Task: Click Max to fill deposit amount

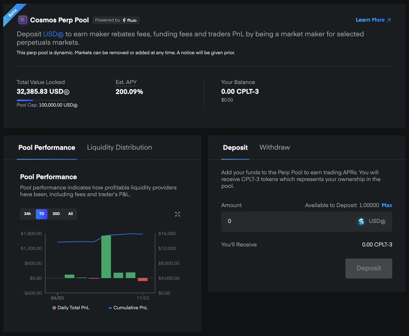Action: tap(387, 205)
